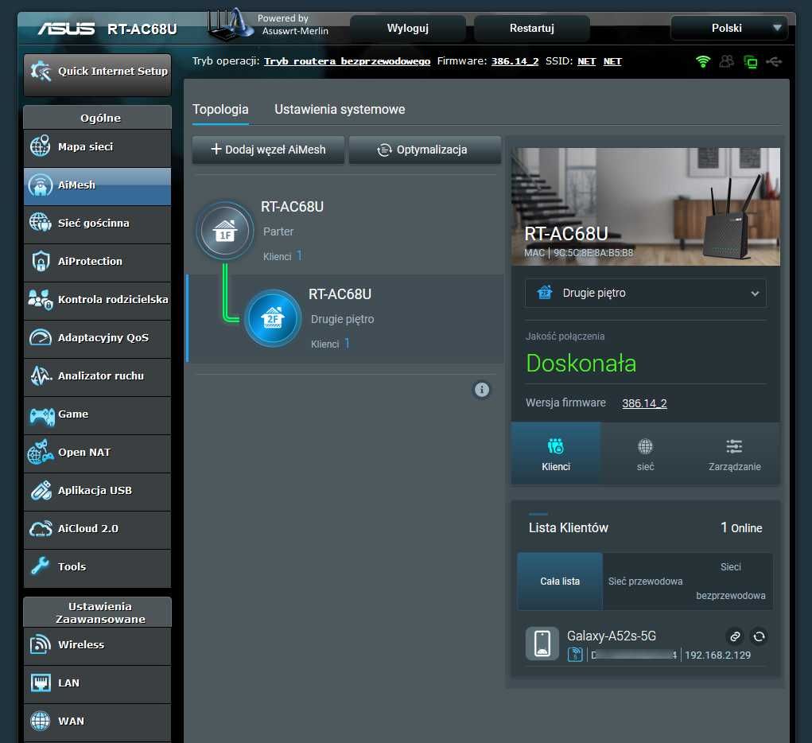Screen dimensions: 812x743
Task: Click the Game controller icon
Action: (41, 415)
